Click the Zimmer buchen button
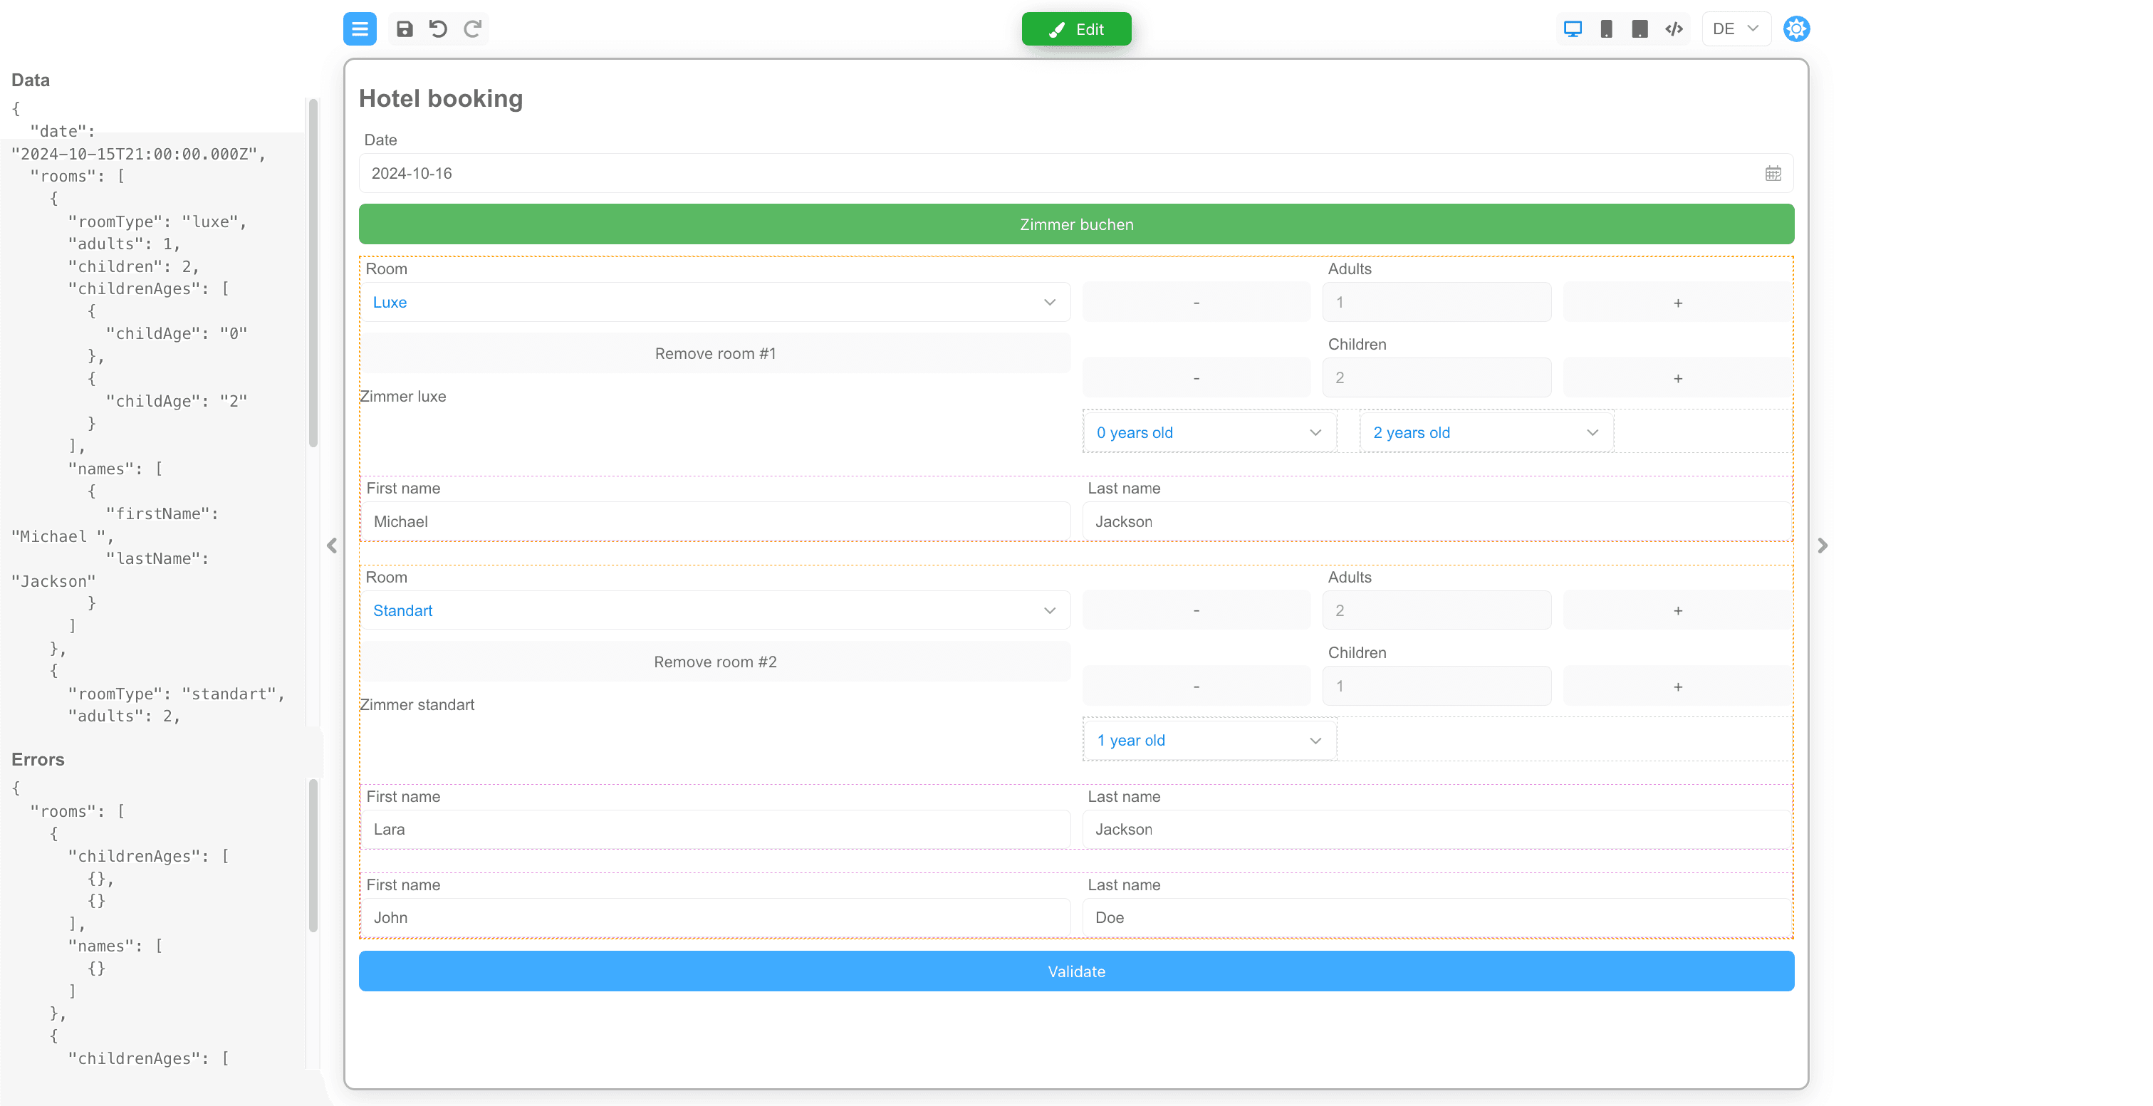The image size is (2153, 1106). 1075,225
